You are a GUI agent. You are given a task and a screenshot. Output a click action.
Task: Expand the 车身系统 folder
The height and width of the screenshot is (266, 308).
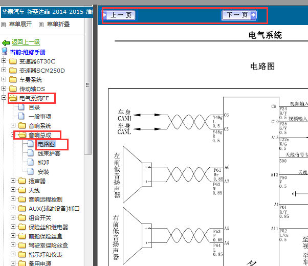click(4, 79)
